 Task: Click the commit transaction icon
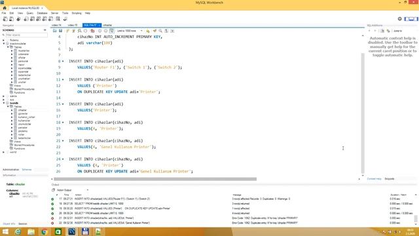(100, 31)
